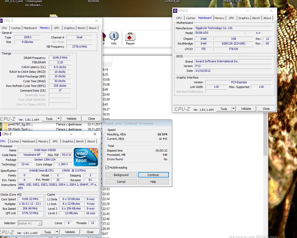Click the HWBOT X265 desktop shortcut label
Image resolution: width=297 pixels, height=238 pixels.
233,3
